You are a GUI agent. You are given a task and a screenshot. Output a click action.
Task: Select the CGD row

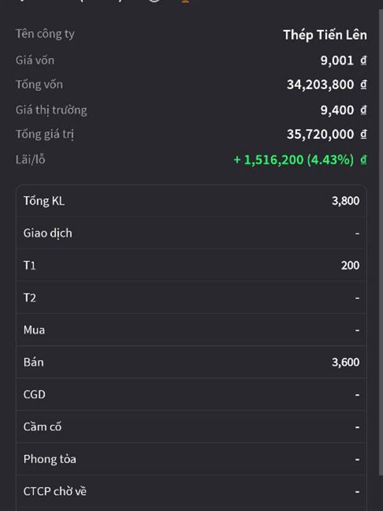tap(191, 394)
